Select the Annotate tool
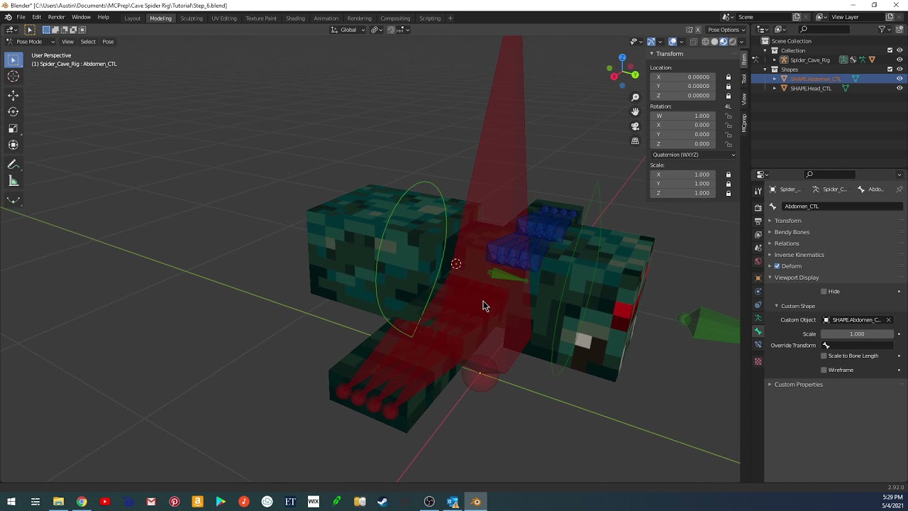This screenshot has height=511, width=908. point(13,164)
